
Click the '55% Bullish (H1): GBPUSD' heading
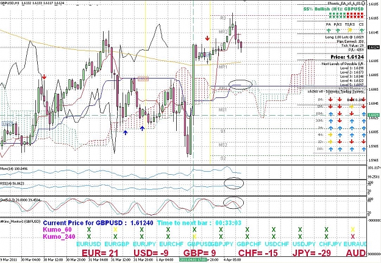[x=333, y=9]
